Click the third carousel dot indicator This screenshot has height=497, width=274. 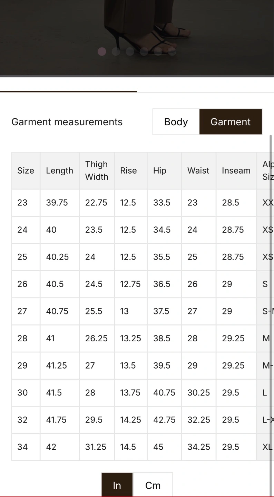(x=130, y=51)
